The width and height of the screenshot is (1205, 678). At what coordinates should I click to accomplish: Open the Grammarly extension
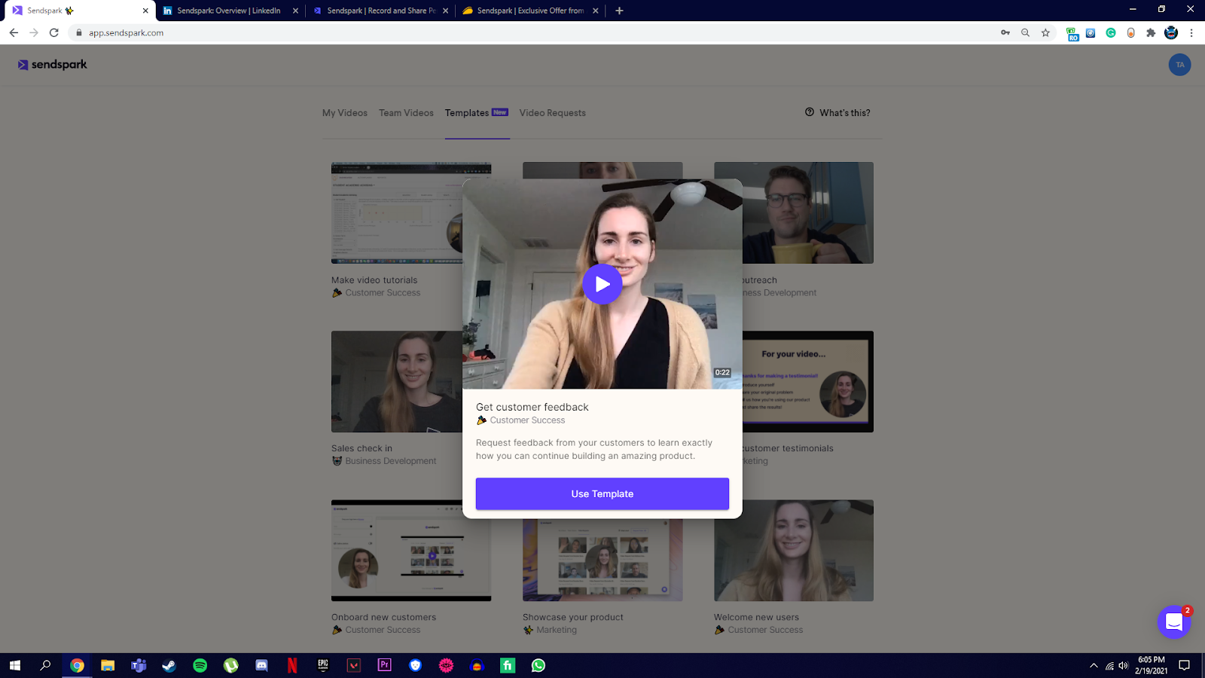point(1111,32)
